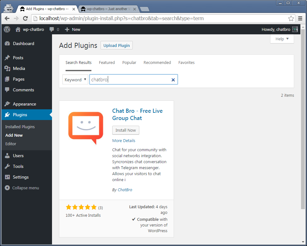Viewport: 307px width, 246px height.
Task: Open the ChatBro author link
Action: point(125,190)
